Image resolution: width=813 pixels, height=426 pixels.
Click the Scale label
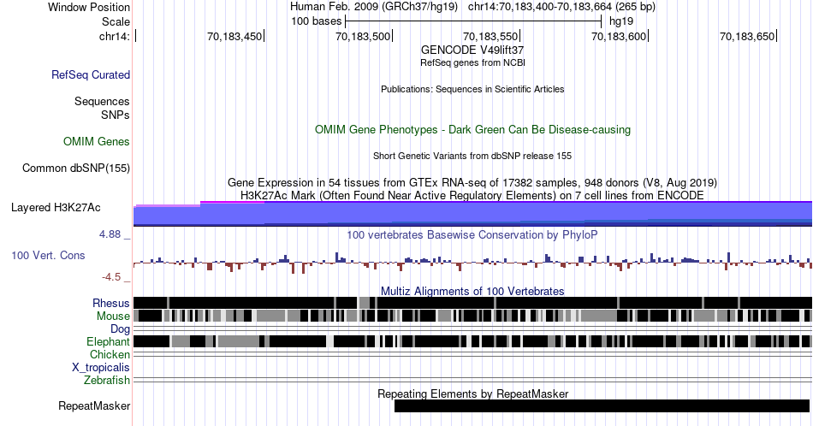click(116, 21)
